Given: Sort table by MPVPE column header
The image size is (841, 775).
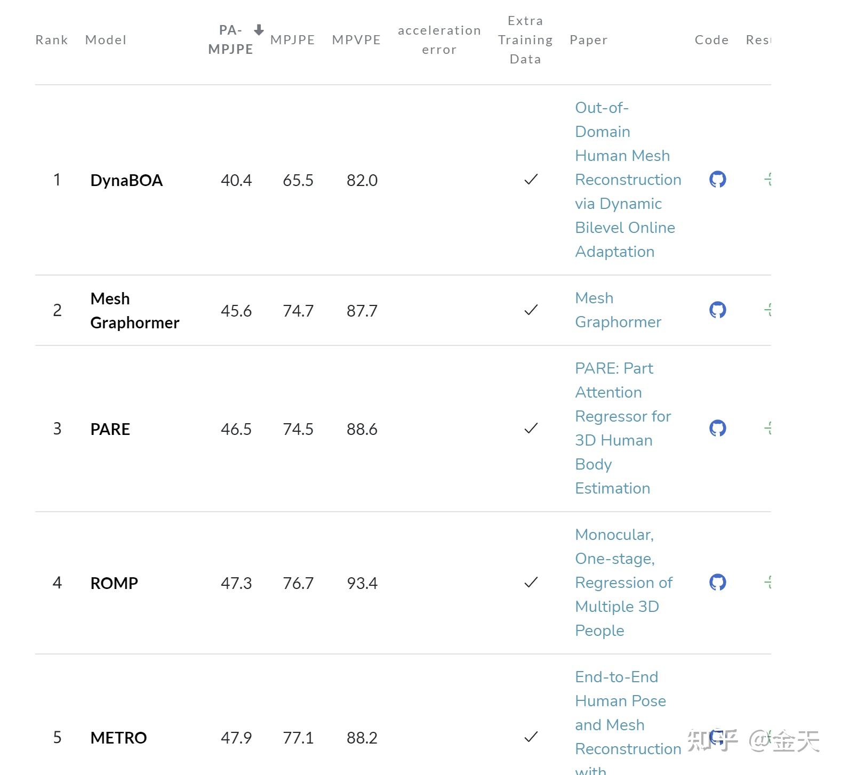Looking at the screenshot, I should coord(356,40).
